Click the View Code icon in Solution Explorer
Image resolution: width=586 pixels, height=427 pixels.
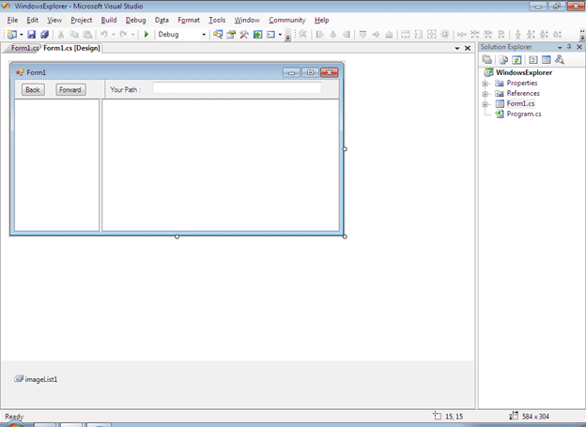pos(533,59)
